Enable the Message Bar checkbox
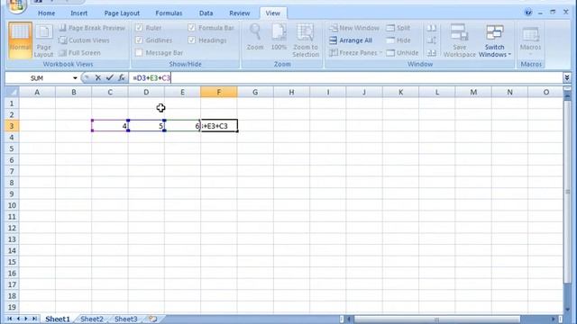577x324 pixels. point(139,53)
